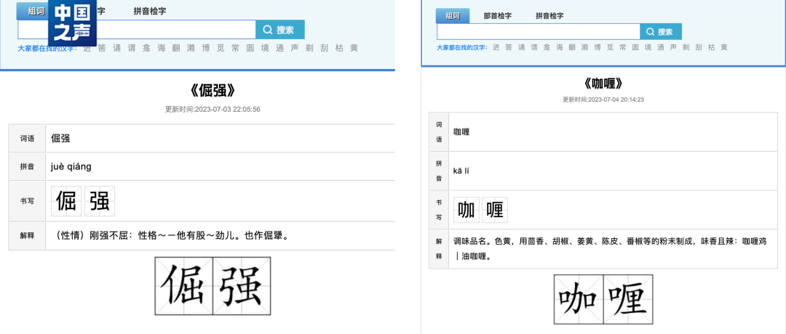Viewport: 786px width, 334px height.
Task: Click the large calligraphy 喱 character image
Action: tap(629, 299)
